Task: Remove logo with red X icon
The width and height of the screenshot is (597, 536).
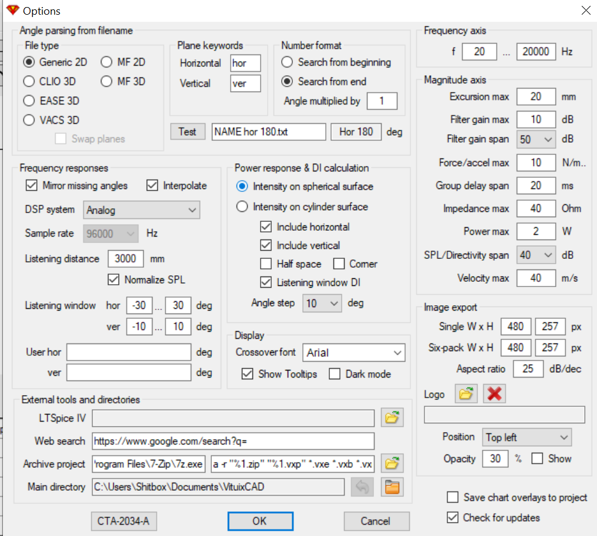Action: tap(494, 393)
